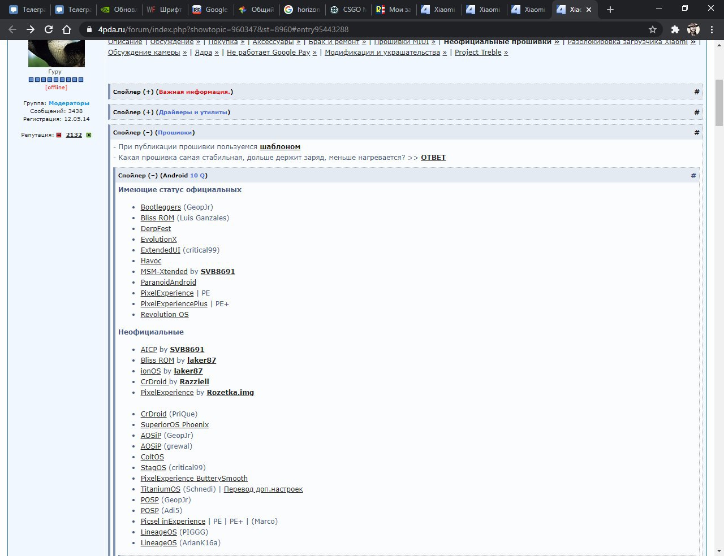Open the ionOS link

tap(150, 371)
